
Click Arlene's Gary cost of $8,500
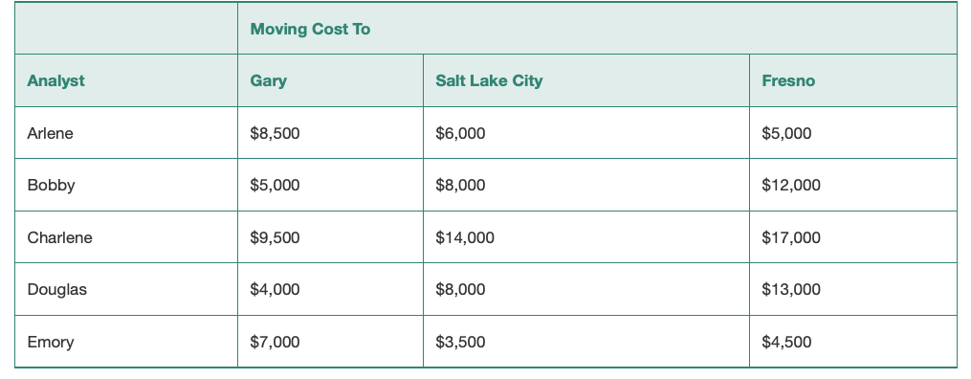pyautogui.click(x=275, y=133)
